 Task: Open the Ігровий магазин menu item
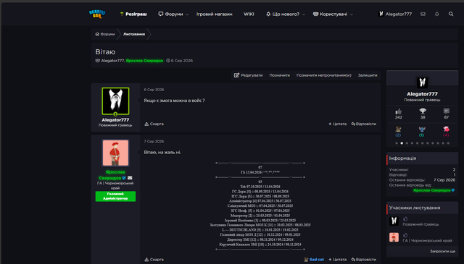click(215, 14)
